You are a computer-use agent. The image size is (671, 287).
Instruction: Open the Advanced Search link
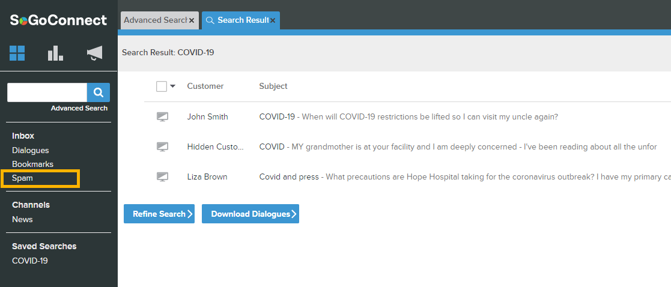click(x=79, y=108)
